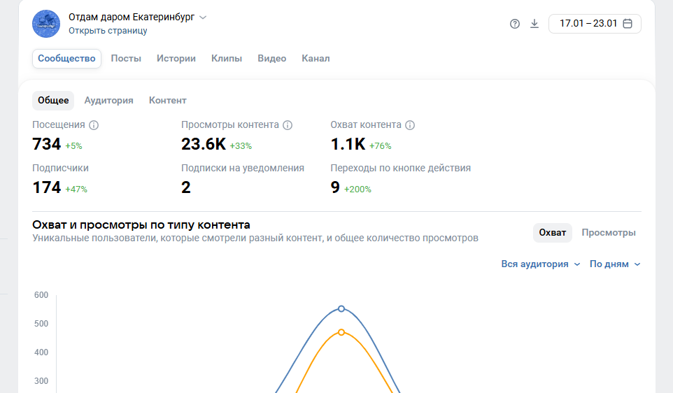Download statistics with the download icon
Image resolution: width=673 pixels, height=393 pixels.
[x=534, y=24]
